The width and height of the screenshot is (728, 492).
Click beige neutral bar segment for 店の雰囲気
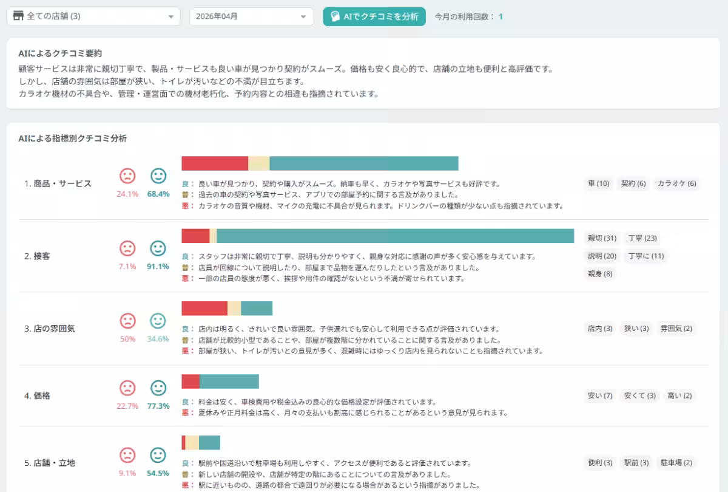[234, 309]
